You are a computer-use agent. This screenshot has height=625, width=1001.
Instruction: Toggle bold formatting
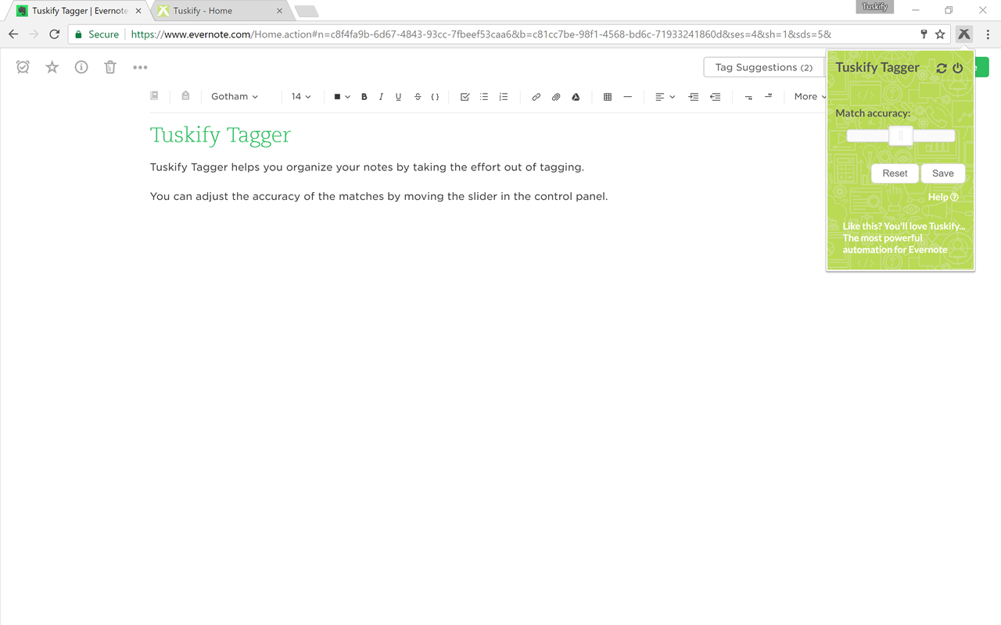364,97
